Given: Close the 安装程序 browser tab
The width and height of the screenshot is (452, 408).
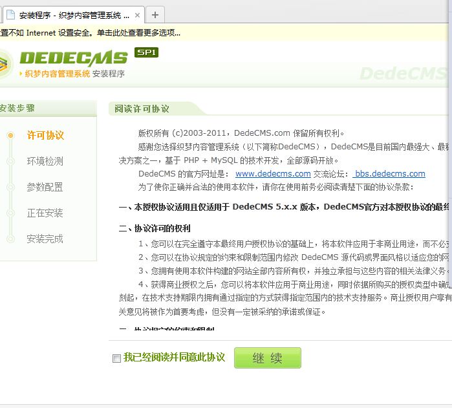Looking at the screenshot, I should click(x=136, y=14).
